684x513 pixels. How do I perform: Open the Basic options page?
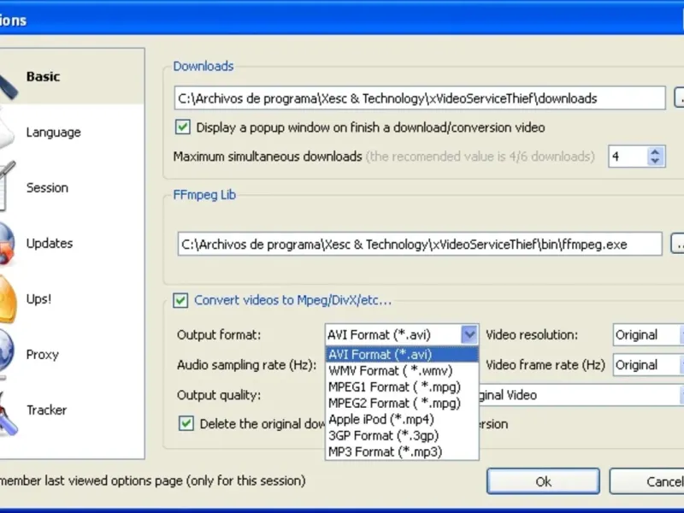click(x=72, y=76)
